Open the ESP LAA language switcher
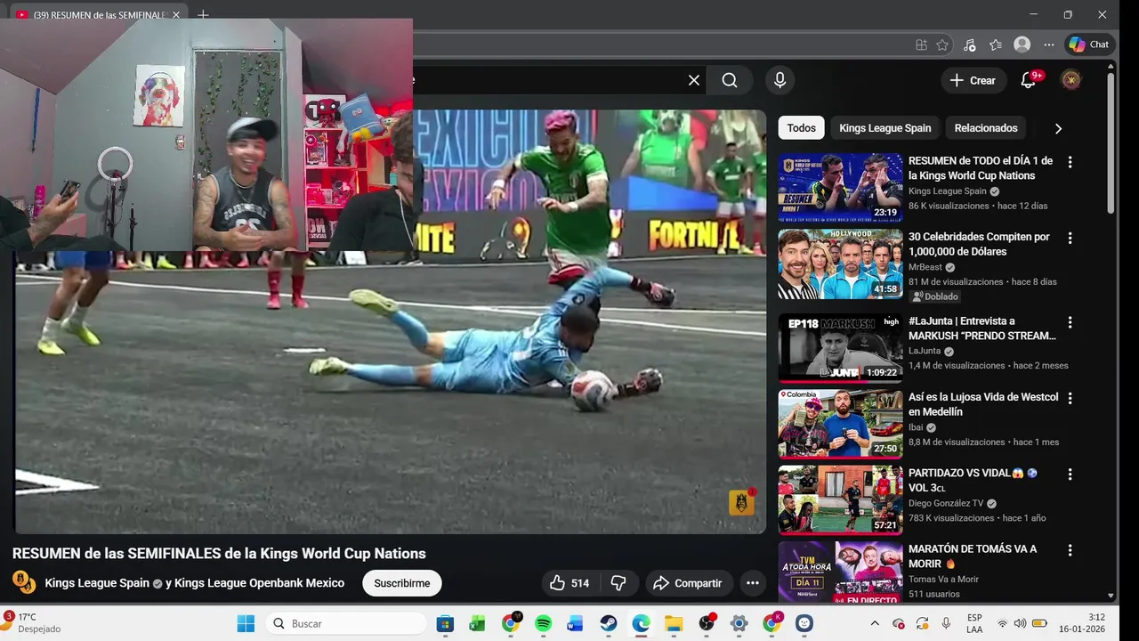 click(x=974, y=623)
